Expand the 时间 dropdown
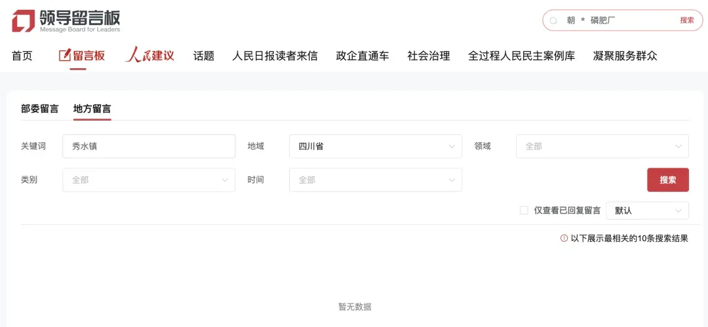 (x=375, y=180)
